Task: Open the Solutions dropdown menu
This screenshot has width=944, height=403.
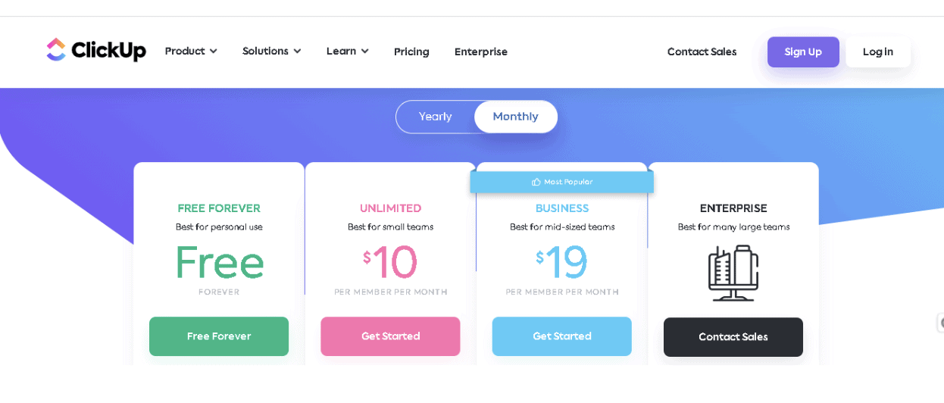Action: (271, 52)
